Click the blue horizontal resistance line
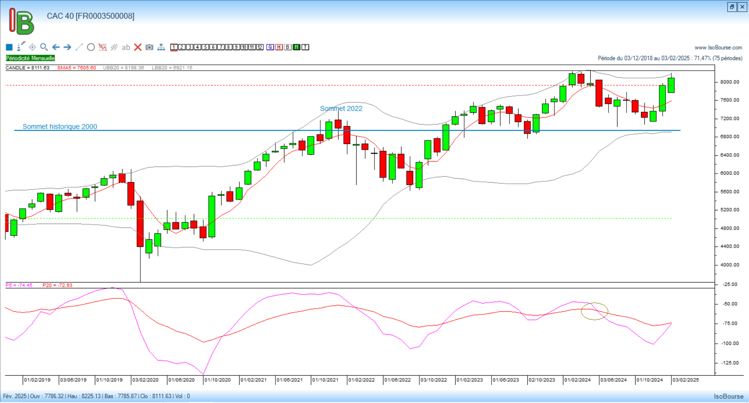This screenshot has height=403, width=749. pos(347,130)
